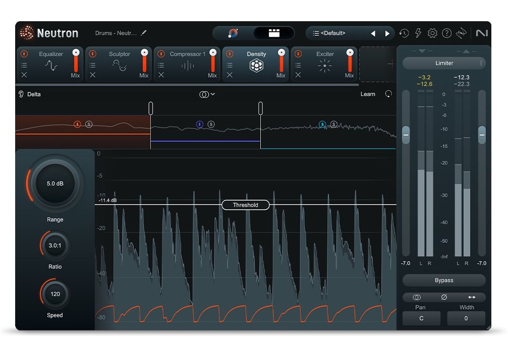Click the pencil icon to rename the preset
Image resolution: width=508 pixels, height=356 pixels.
click(144, 33)
